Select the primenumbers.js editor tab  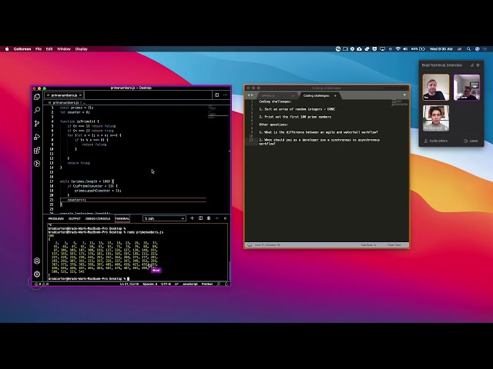(64, 95)
